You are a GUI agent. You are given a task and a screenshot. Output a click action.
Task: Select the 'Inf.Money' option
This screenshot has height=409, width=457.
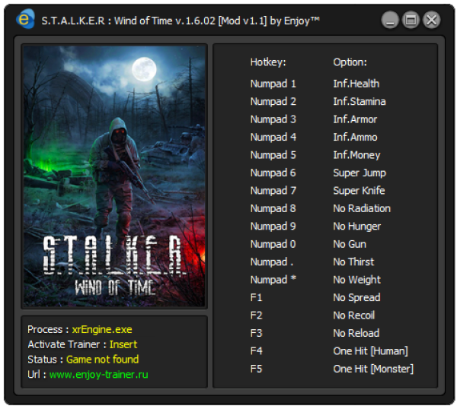click(356, 155)
